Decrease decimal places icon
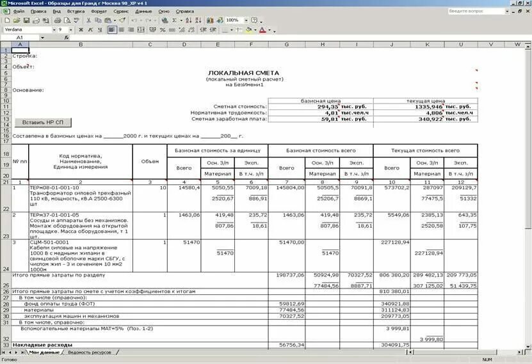This screenshot has height=364, width=532. click(191, 30)
